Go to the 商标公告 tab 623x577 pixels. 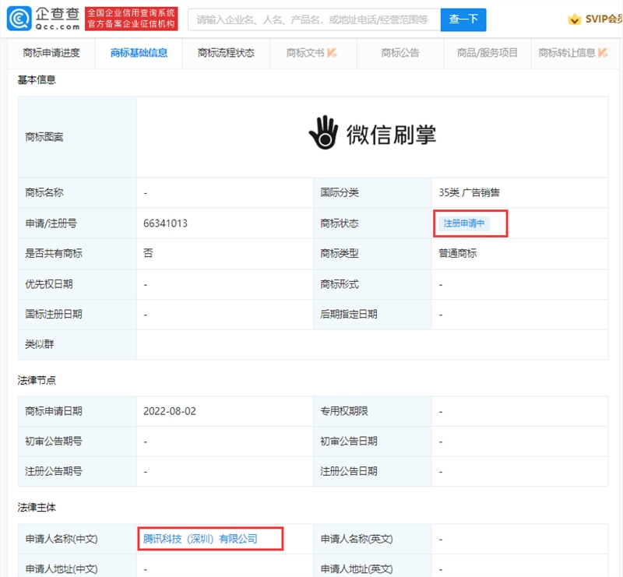400,53
